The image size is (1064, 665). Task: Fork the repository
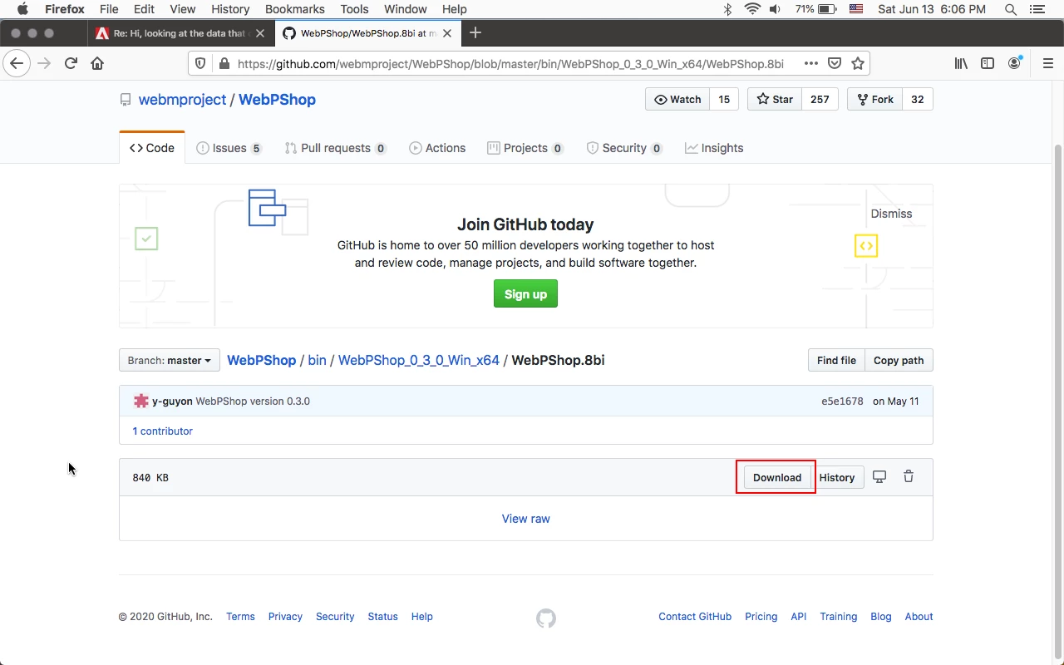874,99
